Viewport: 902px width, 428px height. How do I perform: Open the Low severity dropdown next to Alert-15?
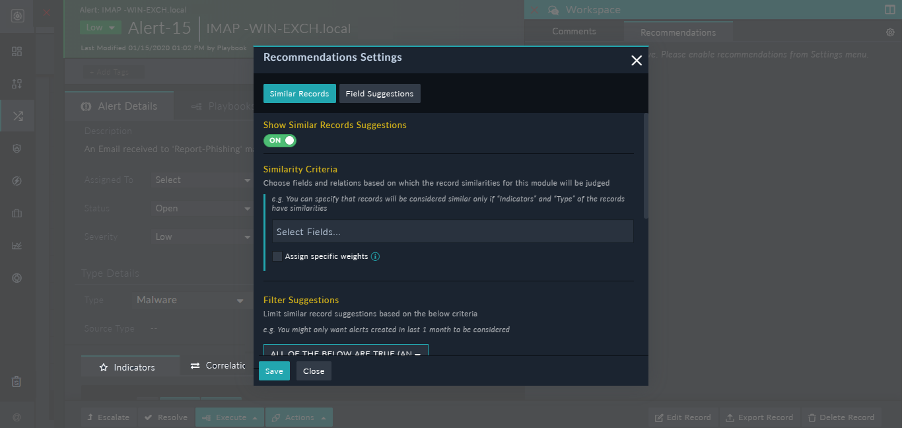(100, 27)
